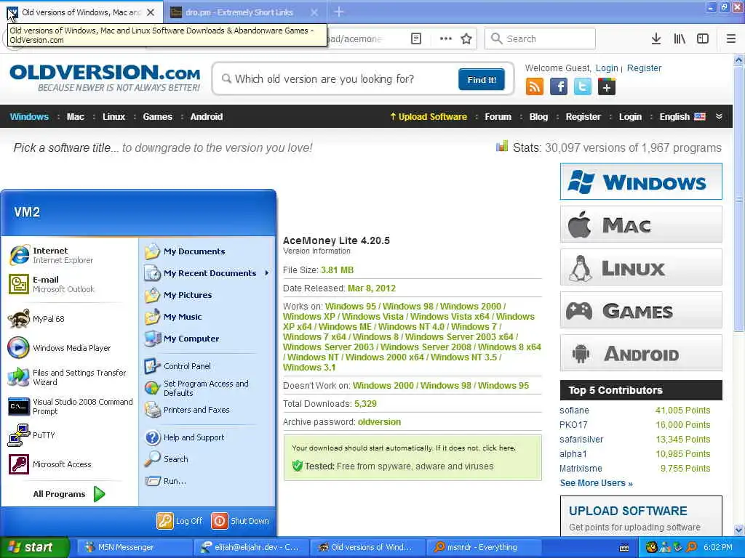Select Windows in the navigation bar

point(29,117)
